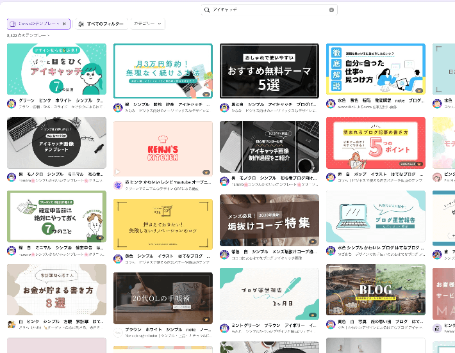Screen dimensions: 455x353
Task: Open the 確定申告前に絶対にやっておく template
Action: pyautogui.click(x=56, y=216)
